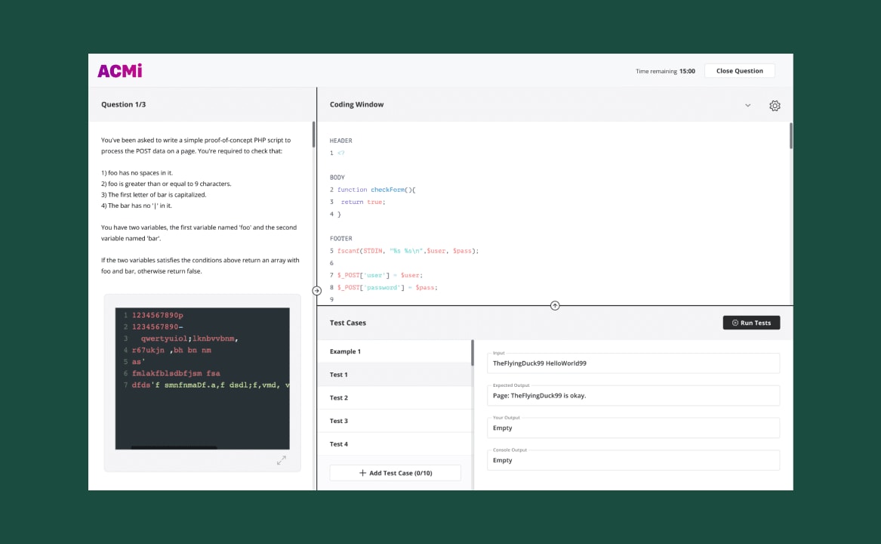Click the Close Question button
Screen dimensions: 881x544
pyautogui.click(x=739, y=71)
